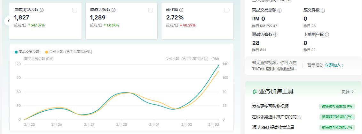Screen dimensions: 362x134
Task: Click help icon beside 下单用户数
Action: [x=327, y=34]
